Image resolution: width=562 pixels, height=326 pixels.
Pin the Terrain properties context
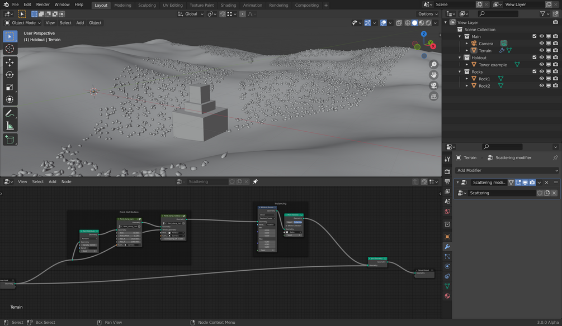pos(555,157)
